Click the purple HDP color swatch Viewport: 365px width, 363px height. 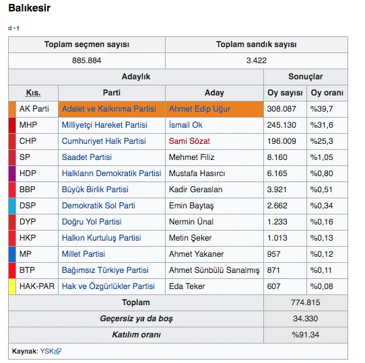[12, 173]
